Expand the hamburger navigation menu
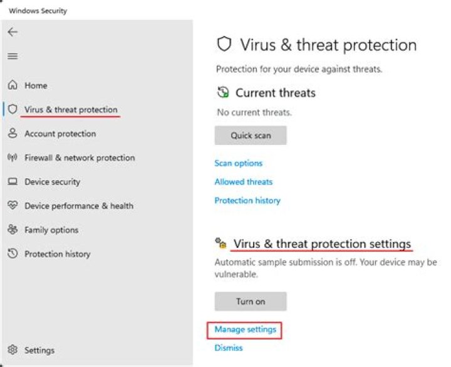This screenshot has width=451, height=367. [13, 56]
